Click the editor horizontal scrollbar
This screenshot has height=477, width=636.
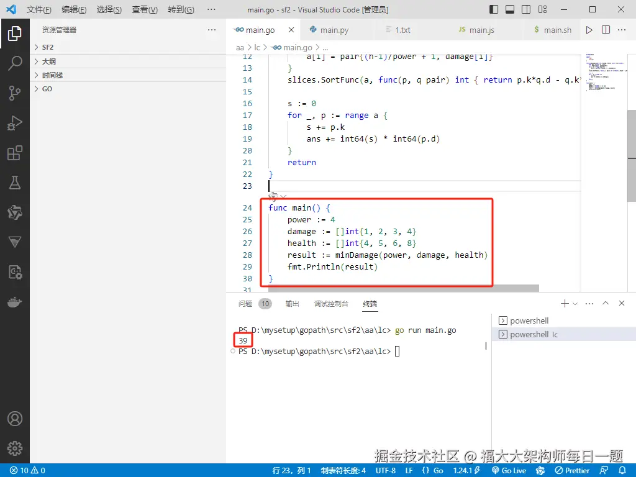[x=404, y=288]
